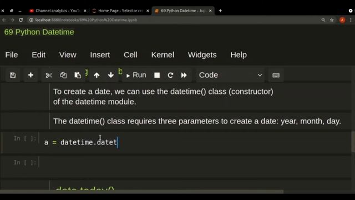
Task: Bookmark this page with star icon
Action: click(332, 20)
